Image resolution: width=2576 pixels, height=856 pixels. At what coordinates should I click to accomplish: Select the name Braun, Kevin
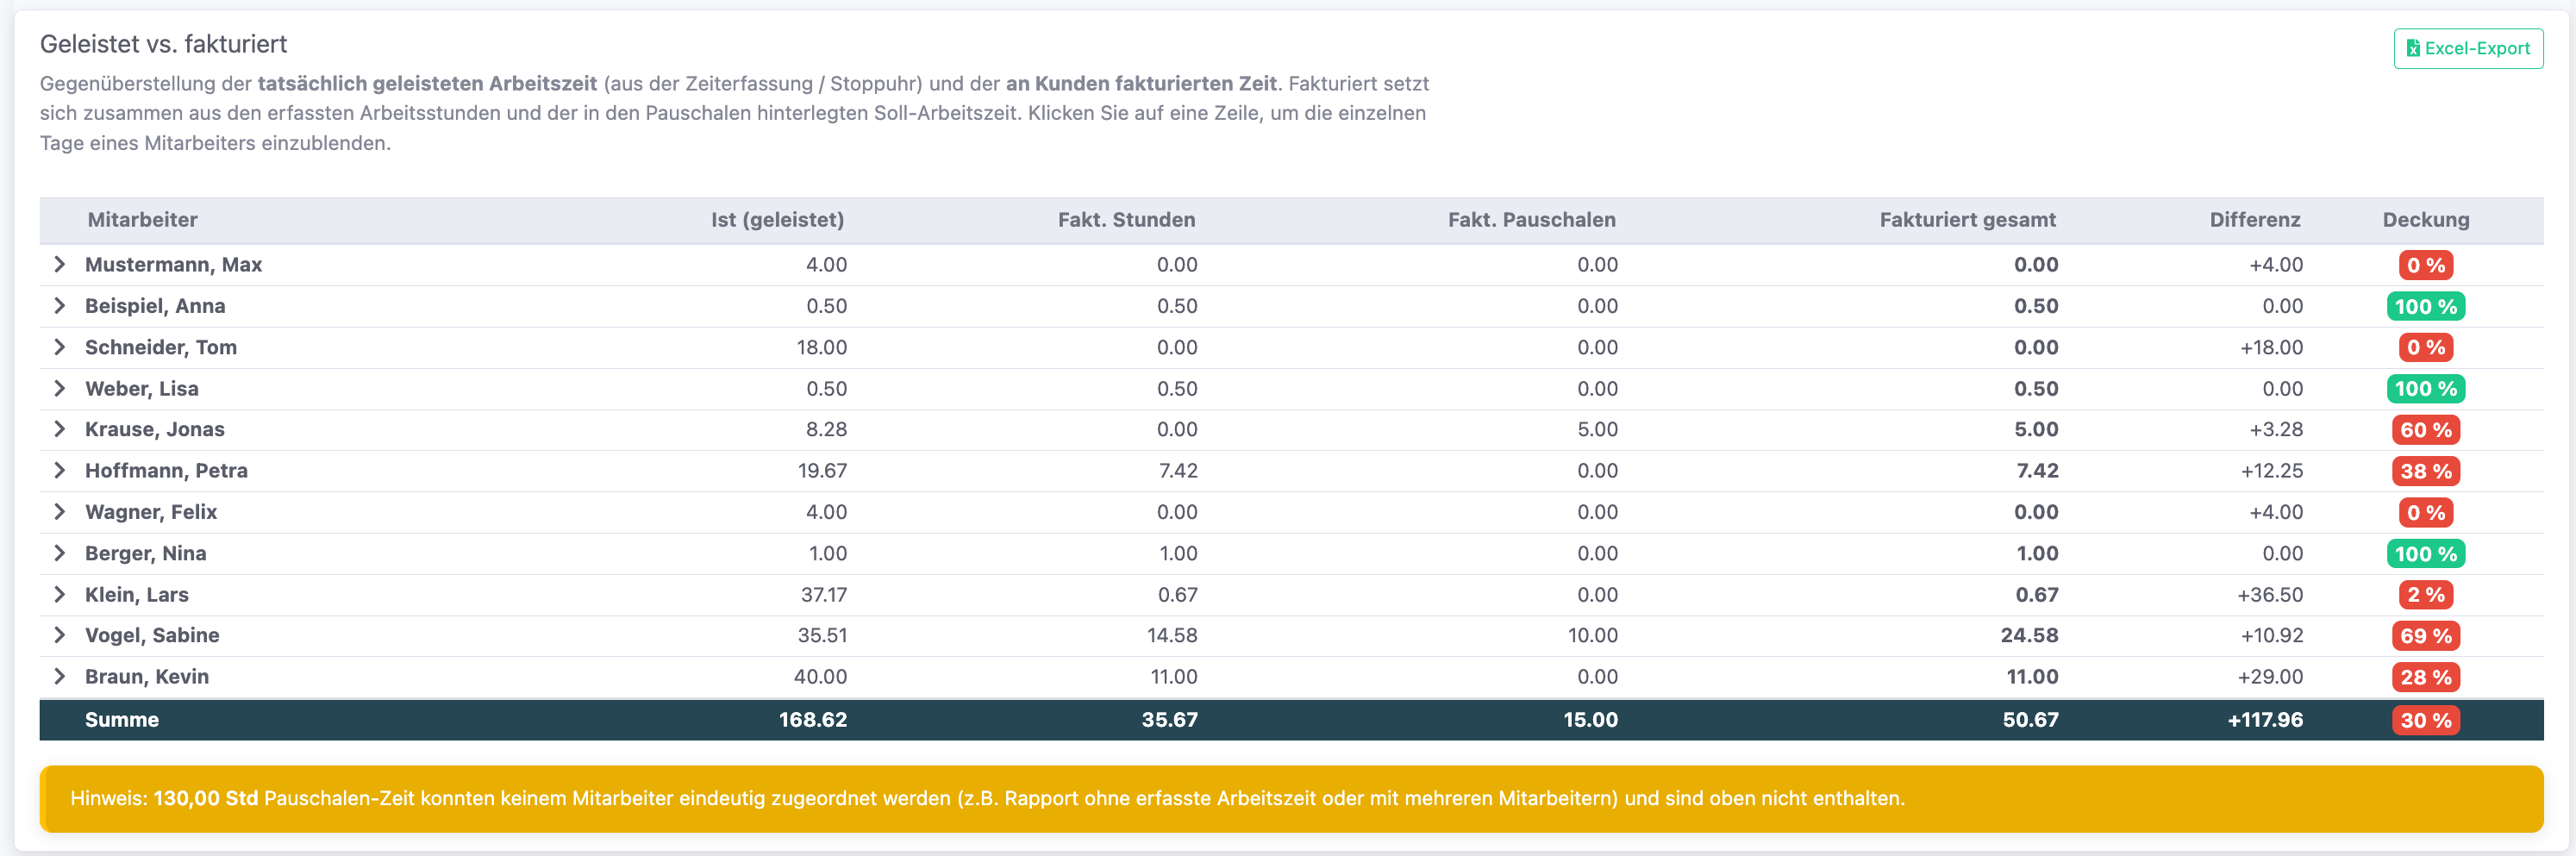point(147,676)
